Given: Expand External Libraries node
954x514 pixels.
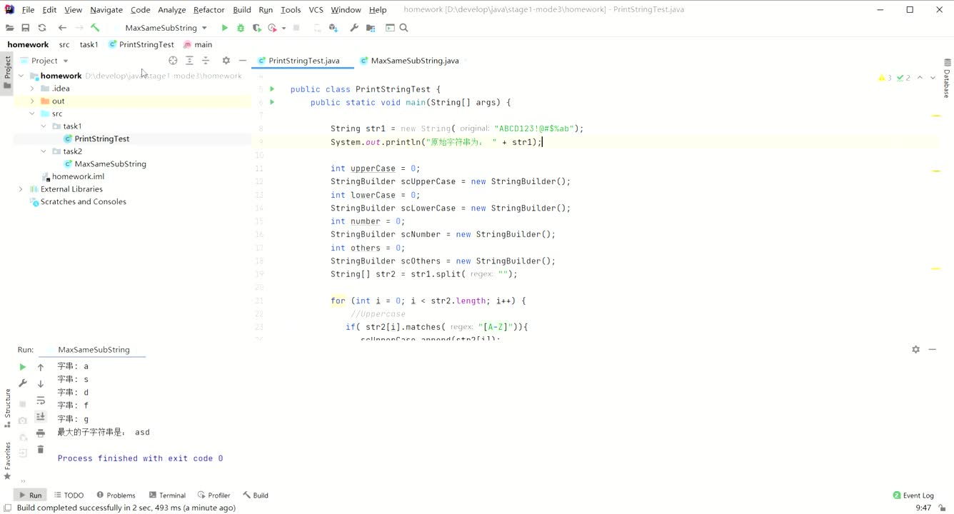Looking at the screenshot, I should pyautogui.click(x=21, y=189).
